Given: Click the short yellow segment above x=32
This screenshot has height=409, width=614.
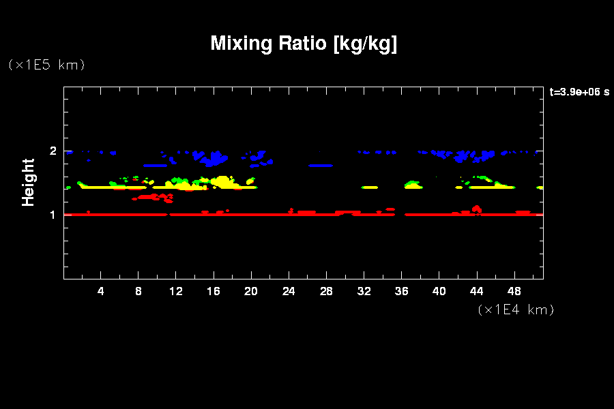Looking at the screenshot, I should pyautogui.click(x=370, y=187).
